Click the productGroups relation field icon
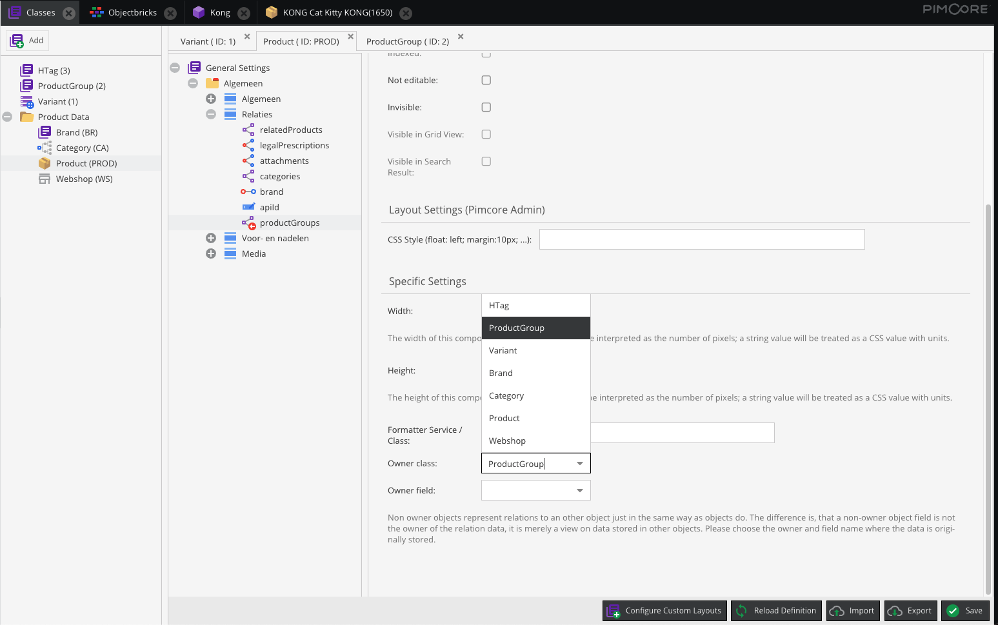Screen dimensions: 998x625 tap(248, 222)
